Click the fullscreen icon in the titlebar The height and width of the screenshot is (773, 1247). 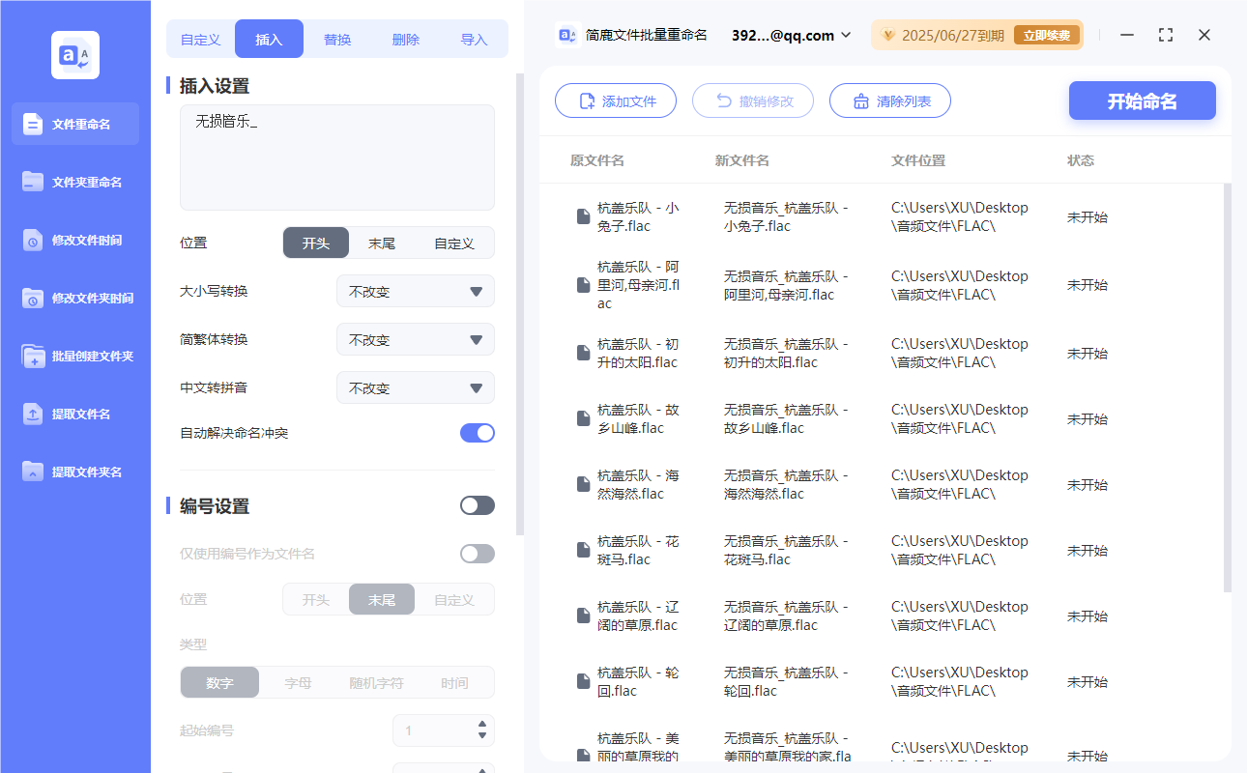pos(1165,35)
